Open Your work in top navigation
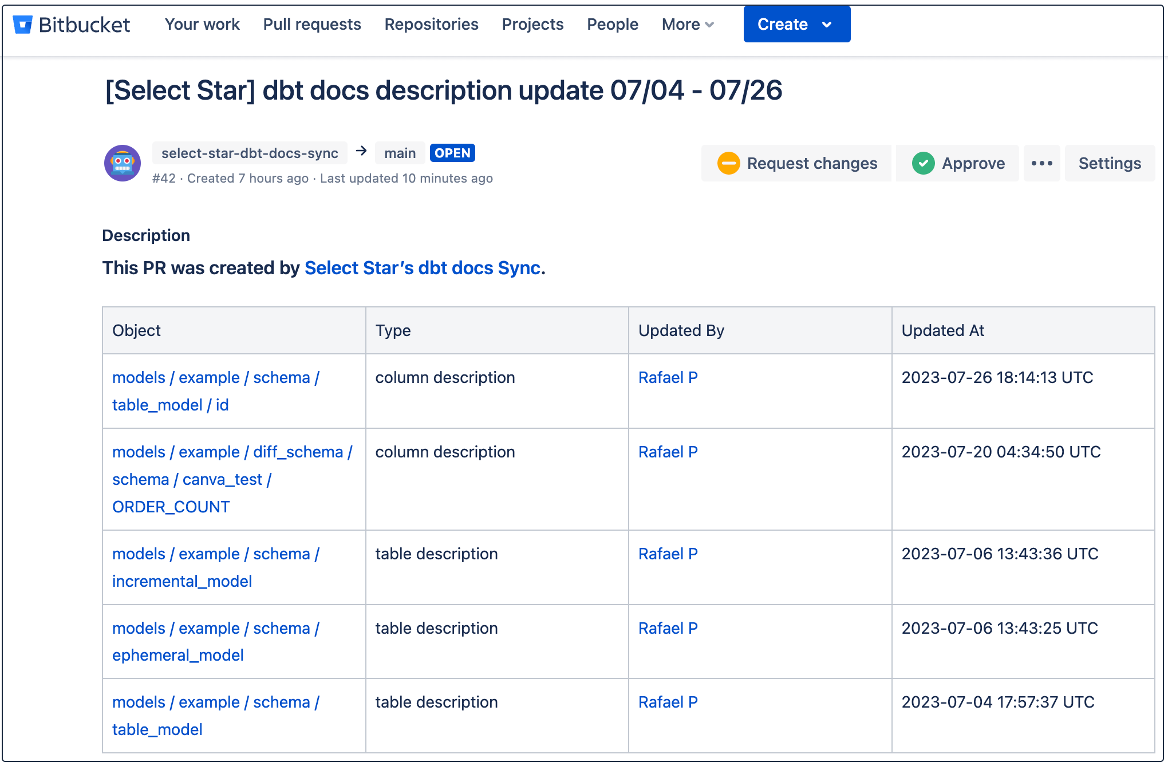This screenshot has width=1168, height=766. click(202, 25)
